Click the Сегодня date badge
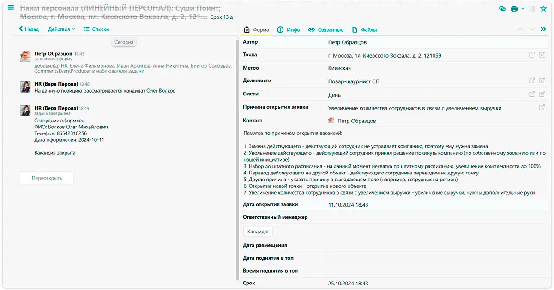554x290 pixels. [x=124, y=42]
